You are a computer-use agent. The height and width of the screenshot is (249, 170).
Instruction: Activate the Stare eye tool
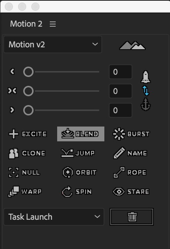point(131,192)
